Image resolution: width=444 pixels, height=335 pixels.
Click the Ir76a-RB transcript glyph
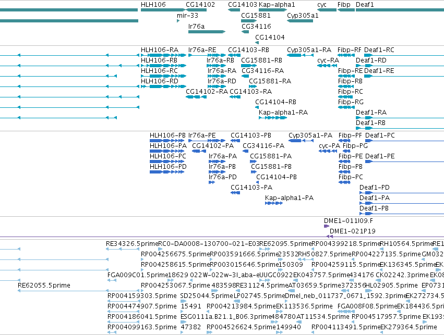(216, 66)
